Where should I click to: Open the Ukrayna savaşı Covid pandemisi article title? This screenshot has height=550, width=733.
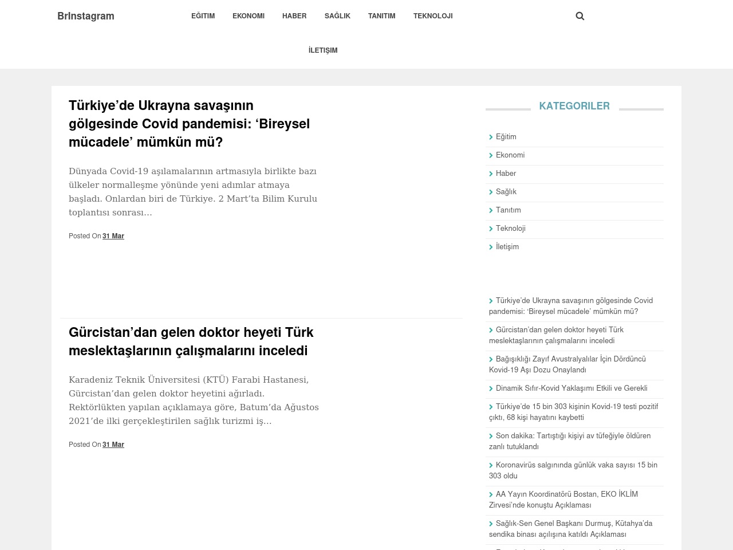click(x=189, y=124)
